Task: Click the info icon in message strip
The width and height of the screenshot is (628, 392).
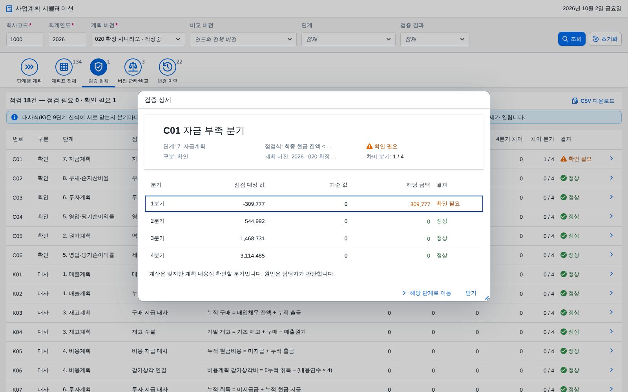Action: 15,117
